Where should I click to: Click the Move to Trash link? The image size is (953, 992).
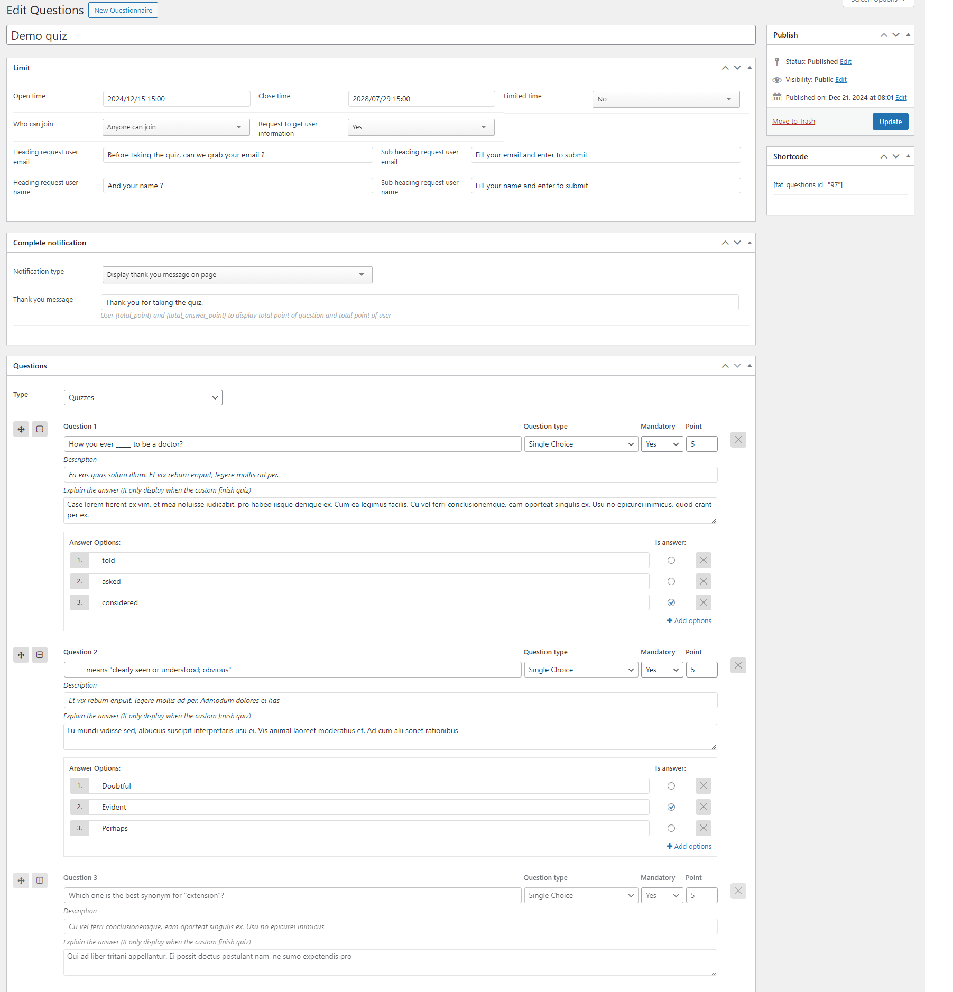(793, 121)
